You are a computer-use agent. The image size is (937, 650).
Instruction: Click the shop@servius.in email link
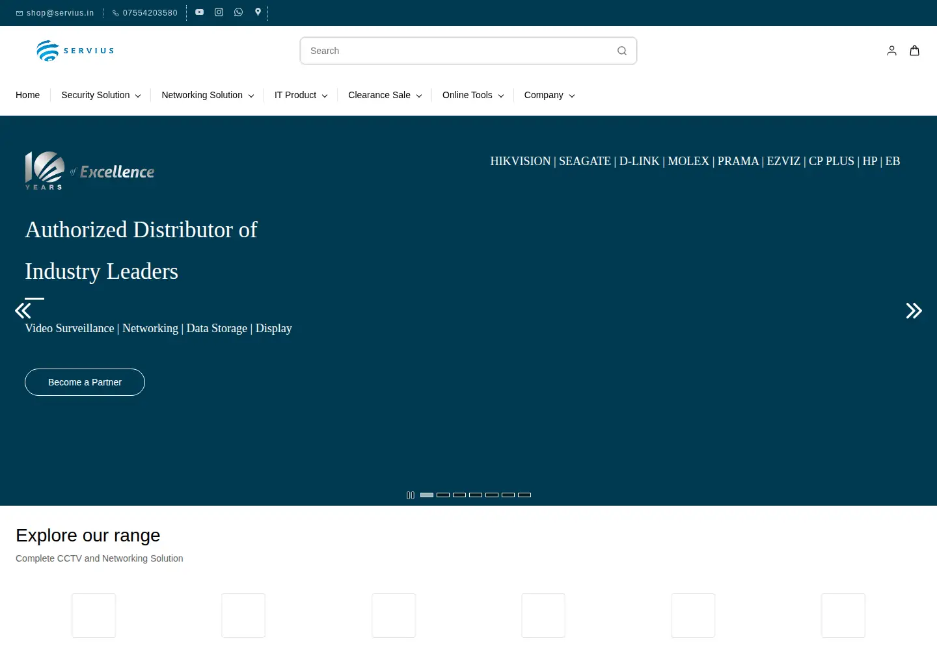coord(55,13)
